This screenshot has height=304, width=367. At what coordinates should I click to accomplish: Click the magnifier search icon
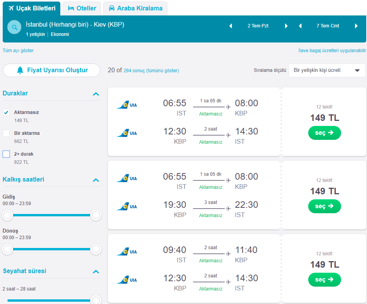14,27
